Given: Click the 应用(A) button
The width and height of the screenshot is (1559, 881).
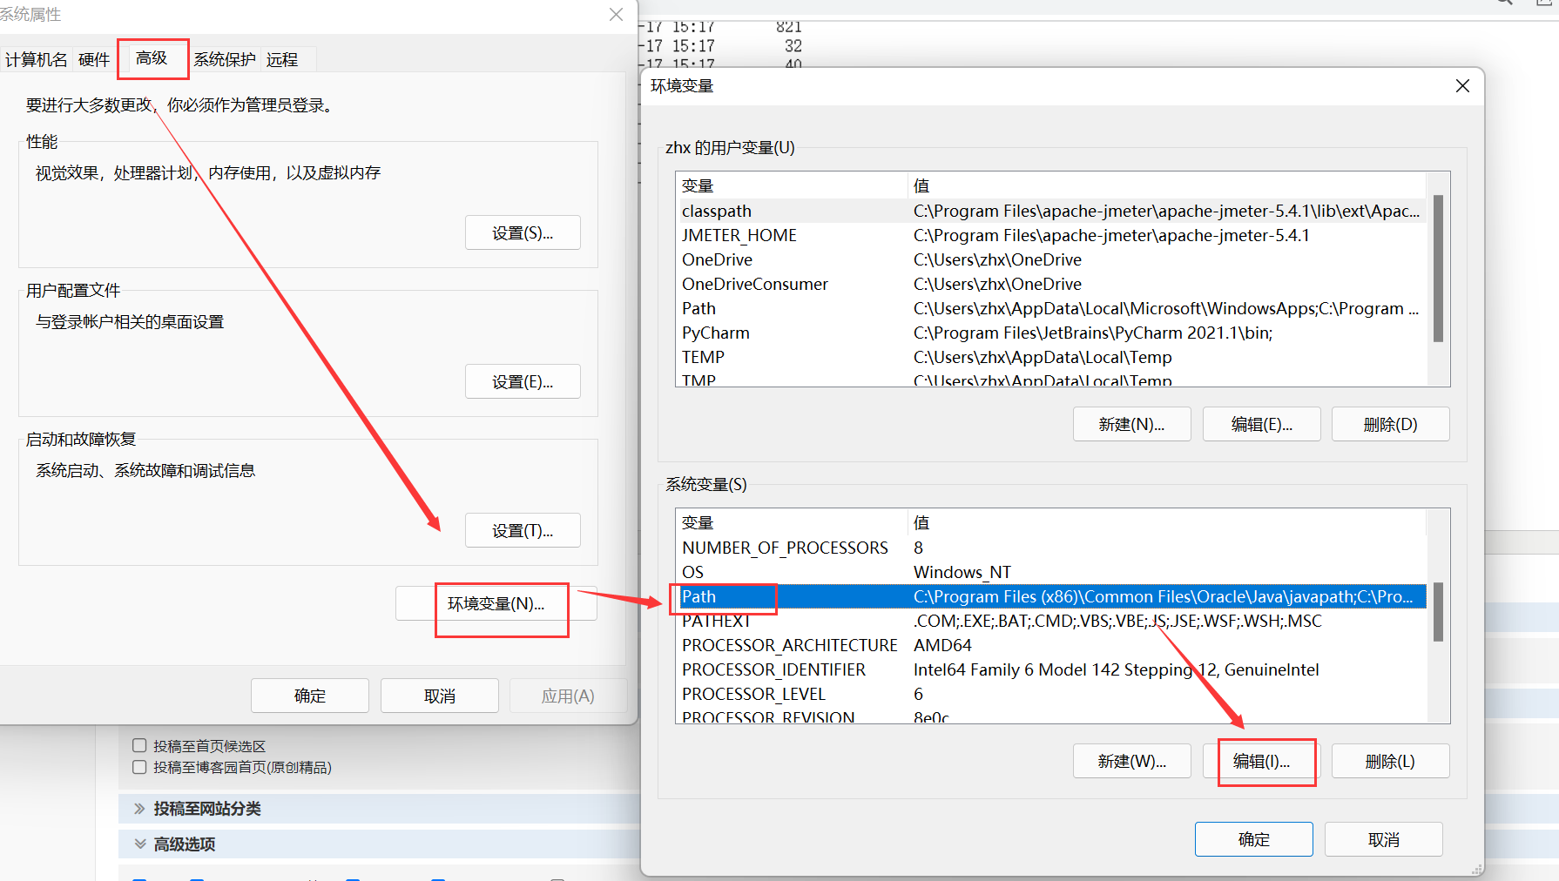Looking at the screenshot, I should coord(568,696).
